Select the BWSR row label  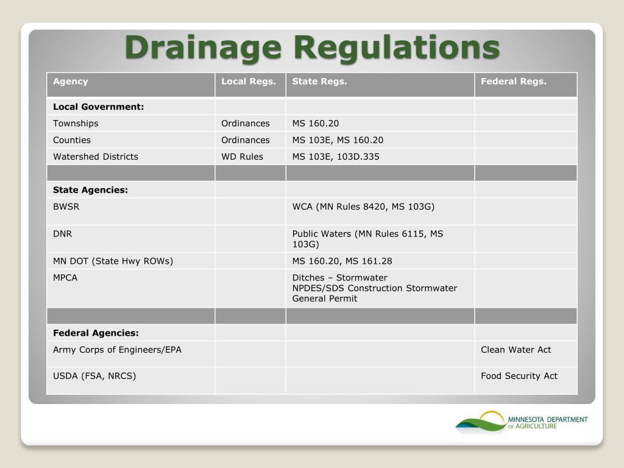(x=66, y=207)
